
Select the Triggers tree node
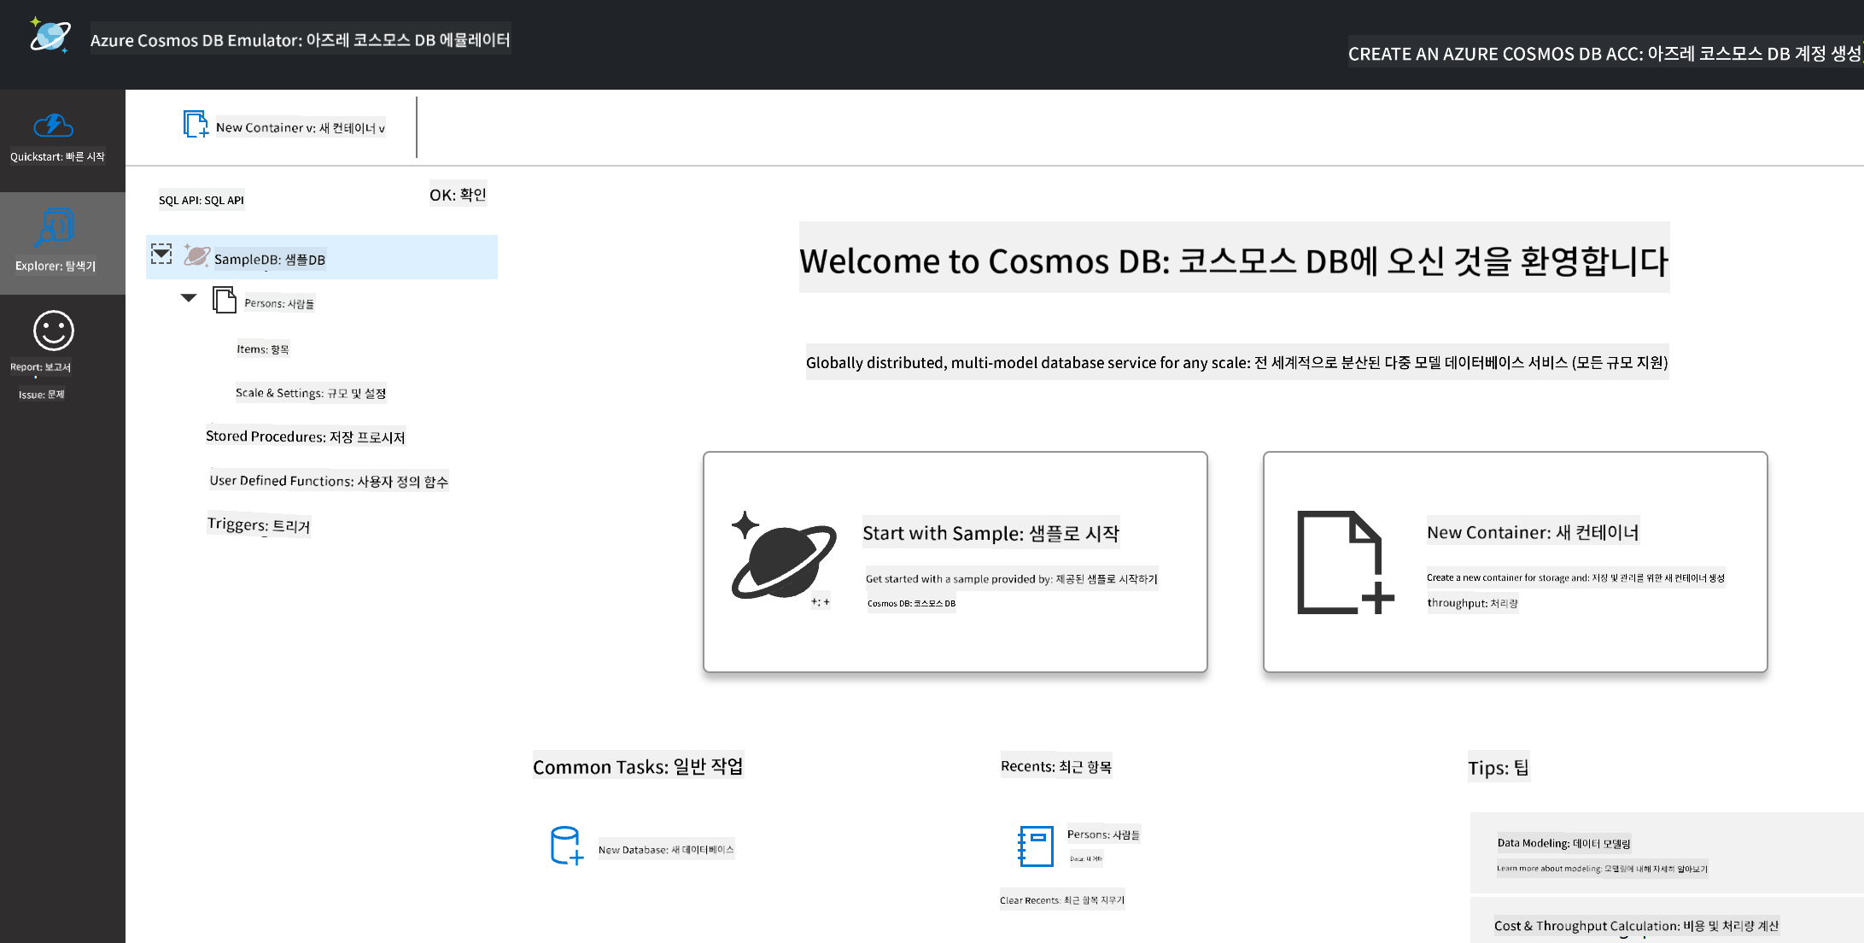pos(259,525)
